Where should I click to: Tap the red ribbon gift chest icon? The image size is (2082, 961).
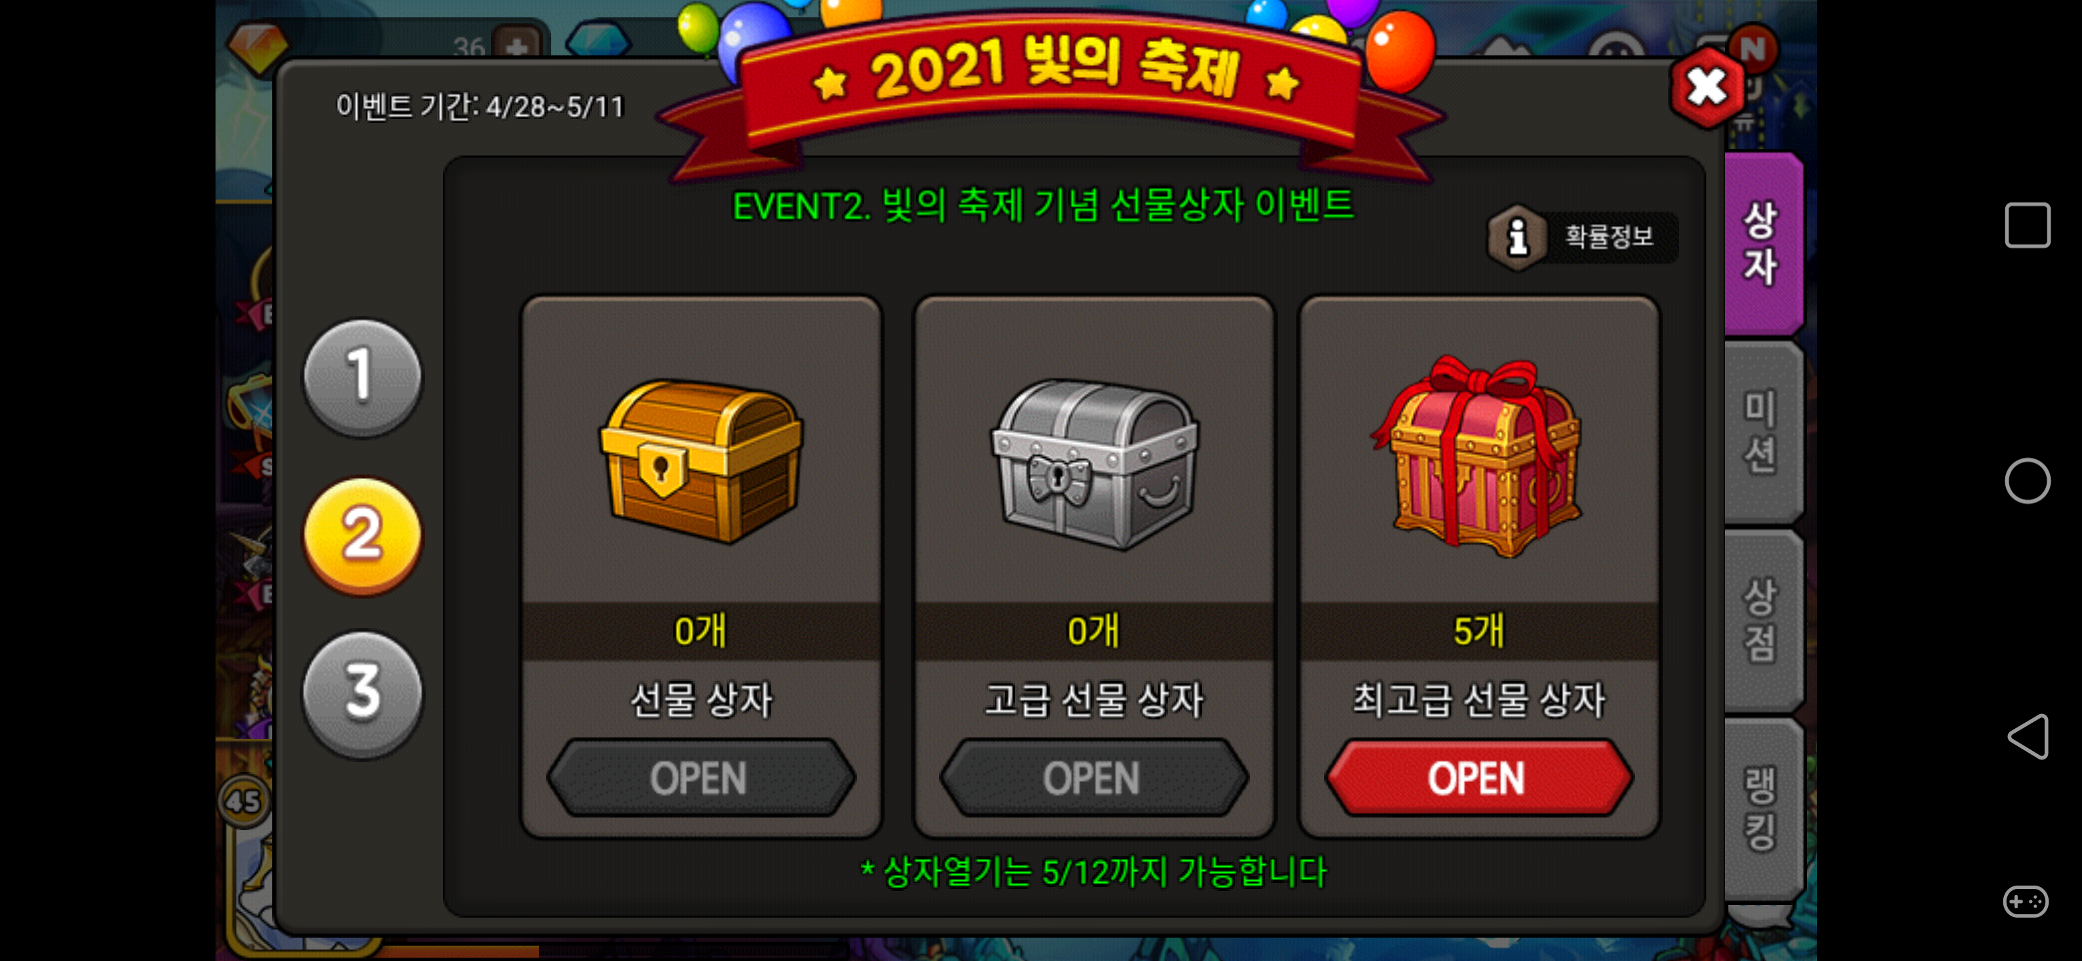(x=1477, y=456)
